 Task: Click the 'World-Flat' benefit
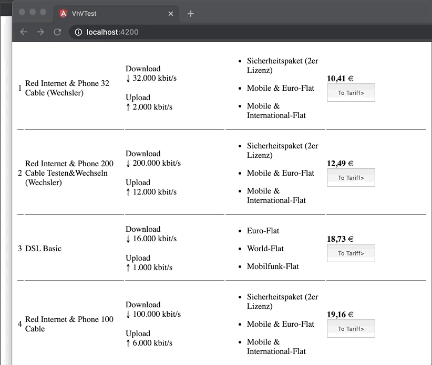tap(265, 249)
